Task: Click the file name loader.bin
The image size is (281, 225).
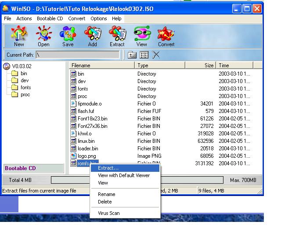Action: pos(88,149)
